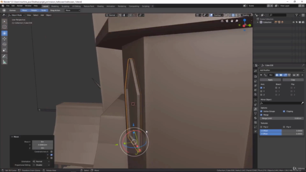Open transform orientation Normal dropdown in header

[x=111, y=15]
